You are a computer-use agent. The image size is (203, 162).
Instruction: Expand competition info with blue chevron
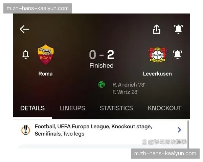(179, 130)
